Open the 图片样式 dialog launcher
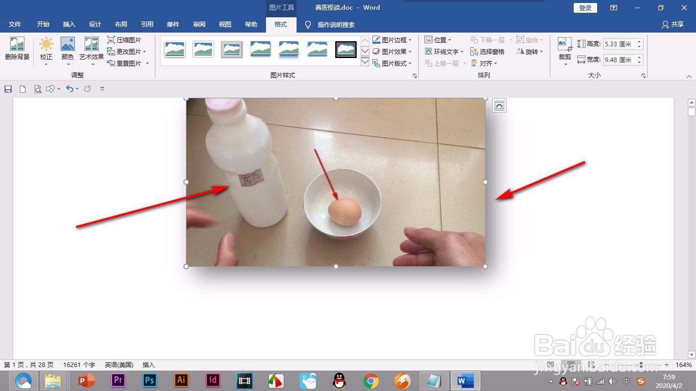696x391 pixels. click(415, 76)
